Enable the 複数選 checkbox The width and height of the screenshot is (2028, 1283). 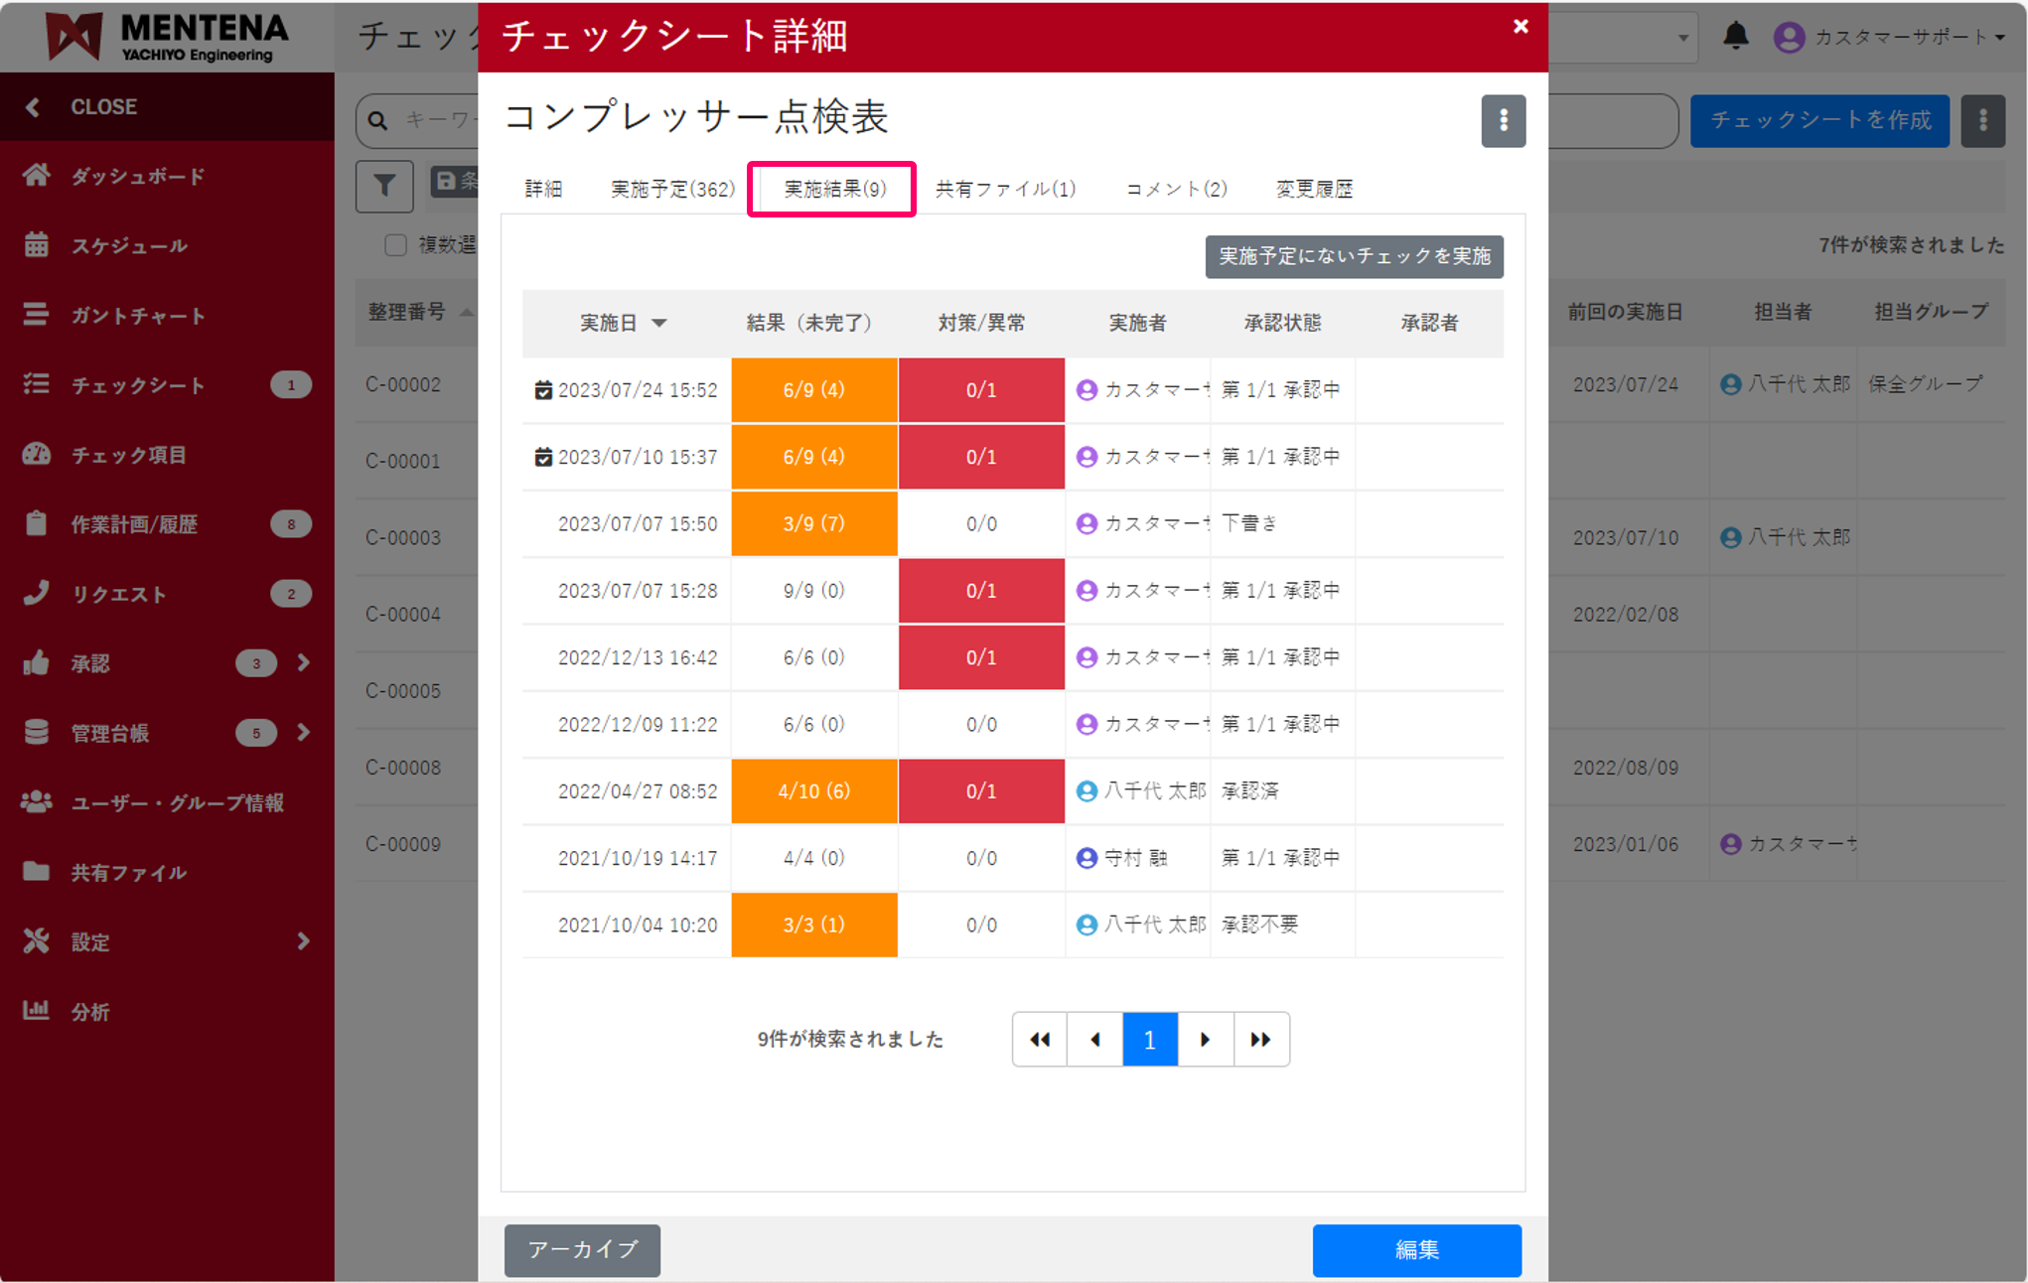[x=394, y=244]
